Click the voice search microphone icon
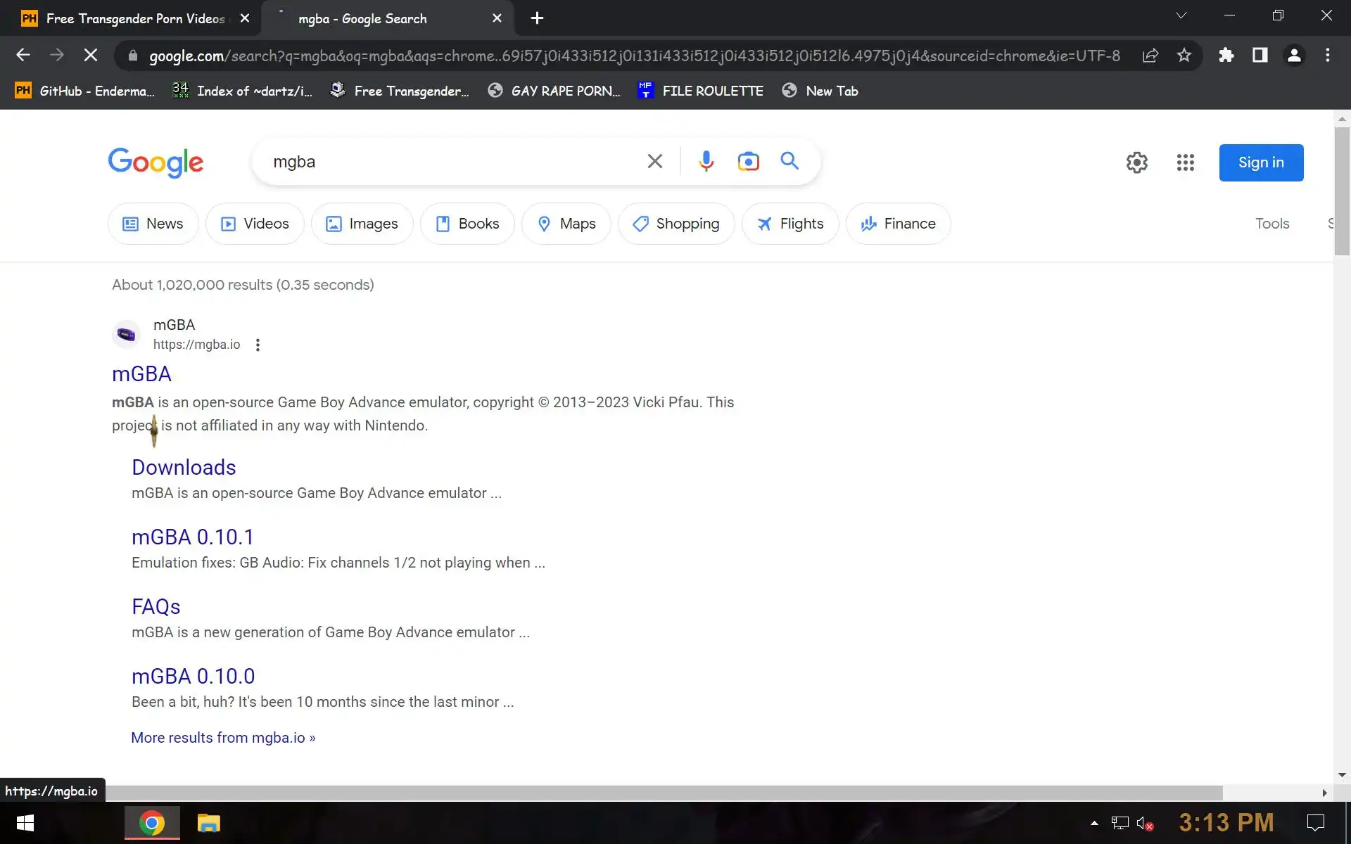This screenshot has width=1351, height=844. [706, 162]
